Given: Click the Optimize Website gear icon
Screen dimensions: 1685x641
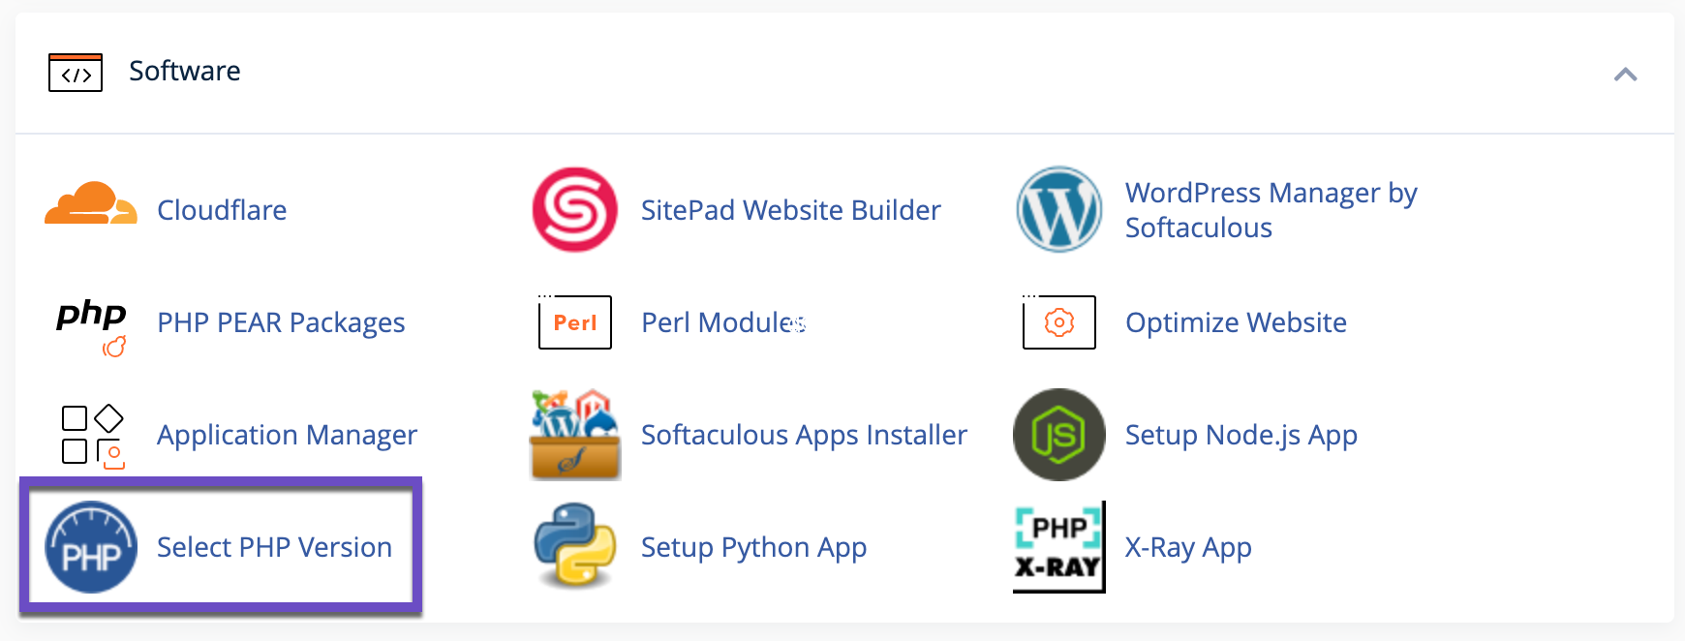Looking at the screenshot, I should coord(1058,322).
